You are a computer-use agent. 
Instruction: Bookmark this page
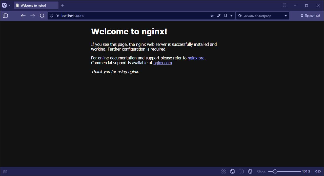pos(226,16)
